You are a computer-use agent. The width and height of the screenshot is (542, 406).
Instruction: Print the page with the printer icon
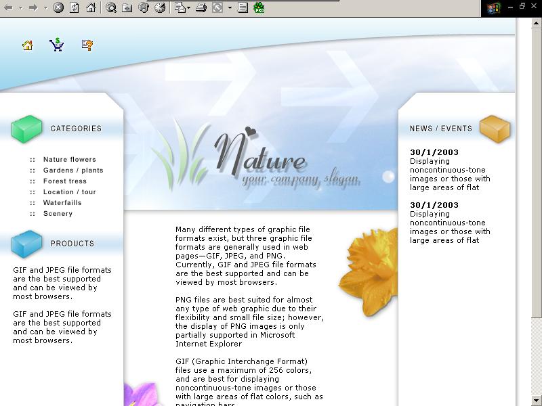click(201, 7)
